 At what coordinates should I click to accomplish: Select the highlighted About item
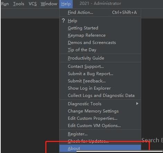[100, 148]
